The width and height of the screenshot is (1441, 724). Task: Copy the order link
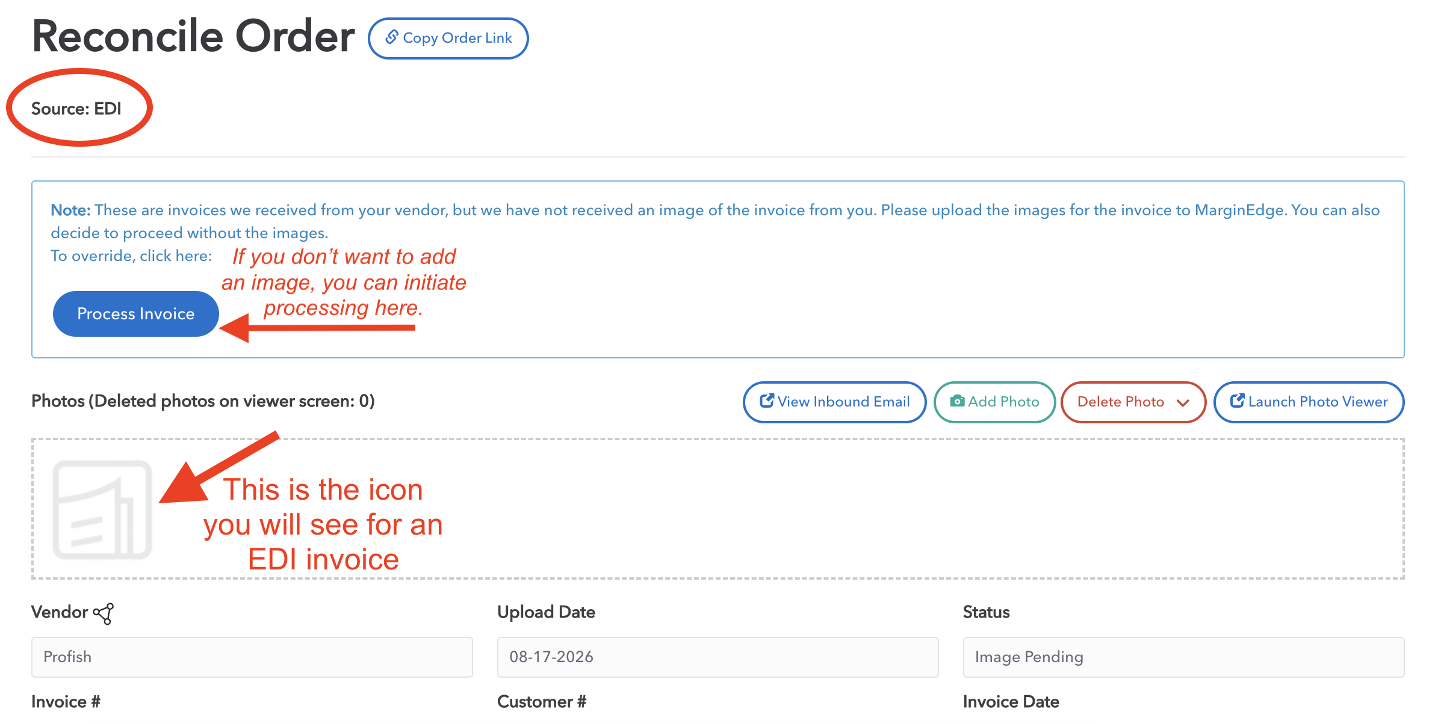(448, 38)
